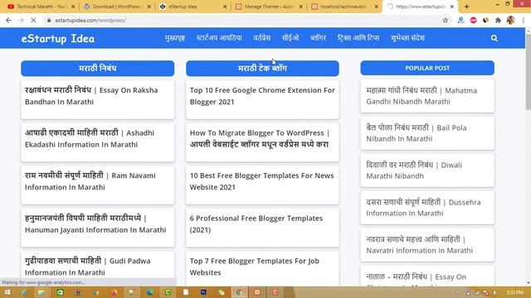The width and height of the screenshot is (531, 298).
Task: Open the site search magnifier icon
Action: (494, 38)
